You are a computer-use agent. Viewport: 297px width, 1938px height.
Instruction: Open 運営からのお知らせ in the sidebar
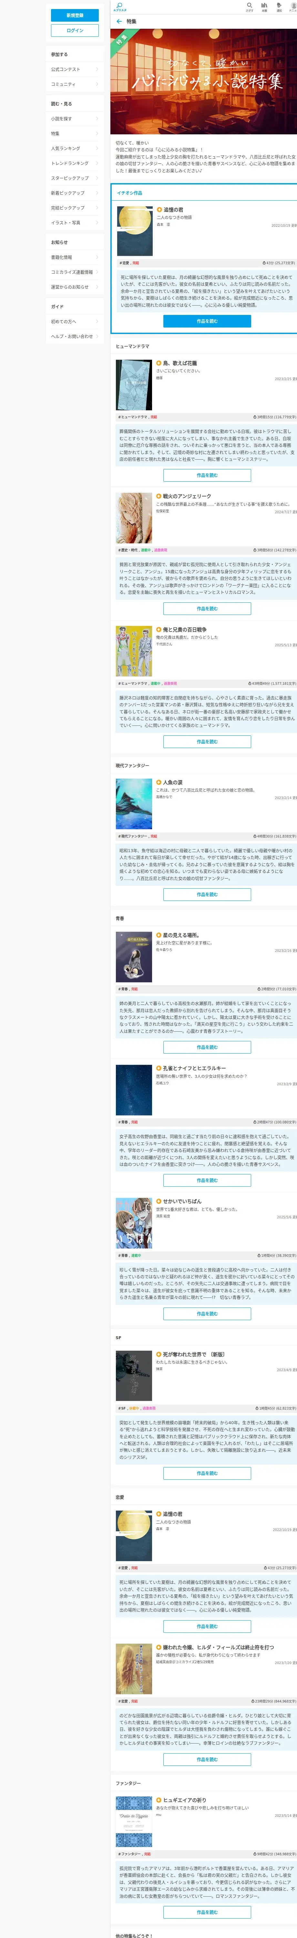[x=75, y=287]
